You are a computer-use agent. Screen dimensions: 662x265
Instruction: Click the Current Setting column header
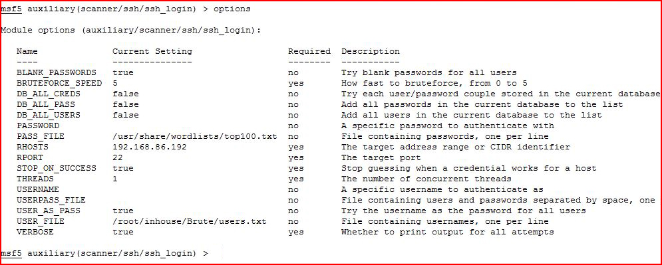(x=152, y=51)
